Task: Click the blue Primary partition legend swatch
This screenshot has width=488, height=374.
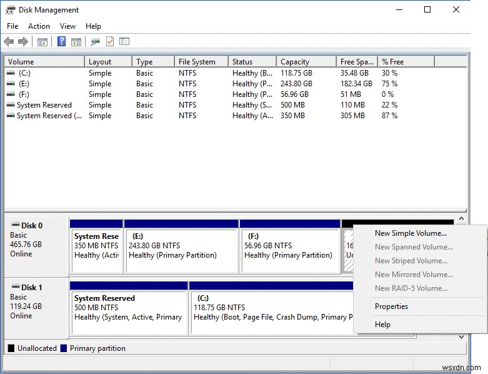Action: 64,348
